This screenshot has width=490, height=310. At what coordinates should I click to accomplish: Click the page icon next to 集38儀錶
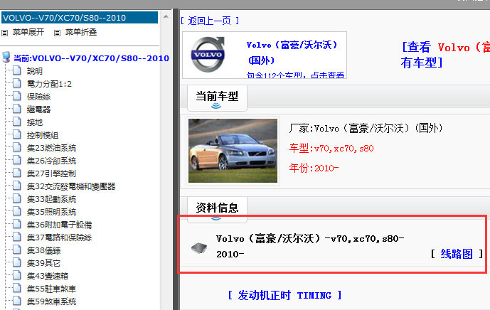pyautogui.click(x=17, y=250)
